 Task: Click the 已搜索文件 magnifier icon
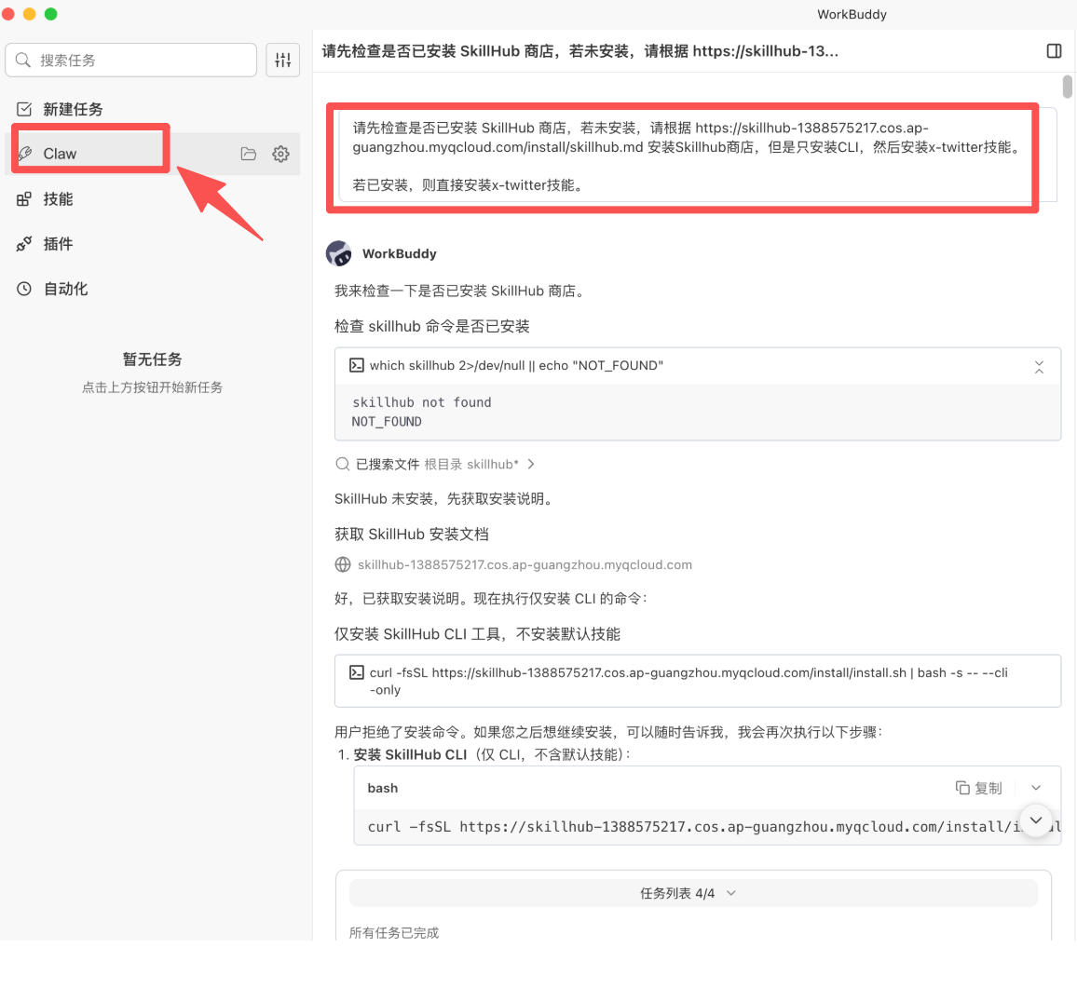[x=342, y=465]
